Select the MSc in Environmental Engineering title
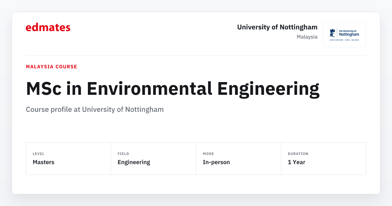The height and width of the screenshot is (206, 392). coord(172,89)
